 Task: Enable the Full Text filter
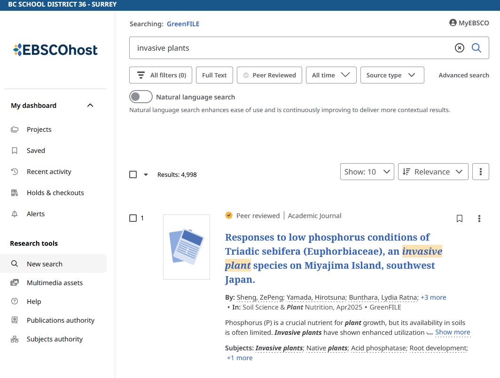[214, 75]
